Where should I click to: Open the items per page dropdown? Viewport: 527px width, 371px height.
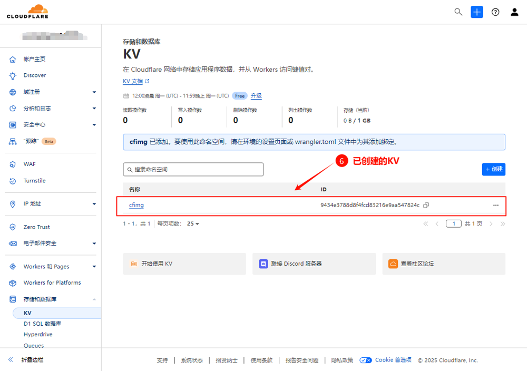(x=193, y=224)
